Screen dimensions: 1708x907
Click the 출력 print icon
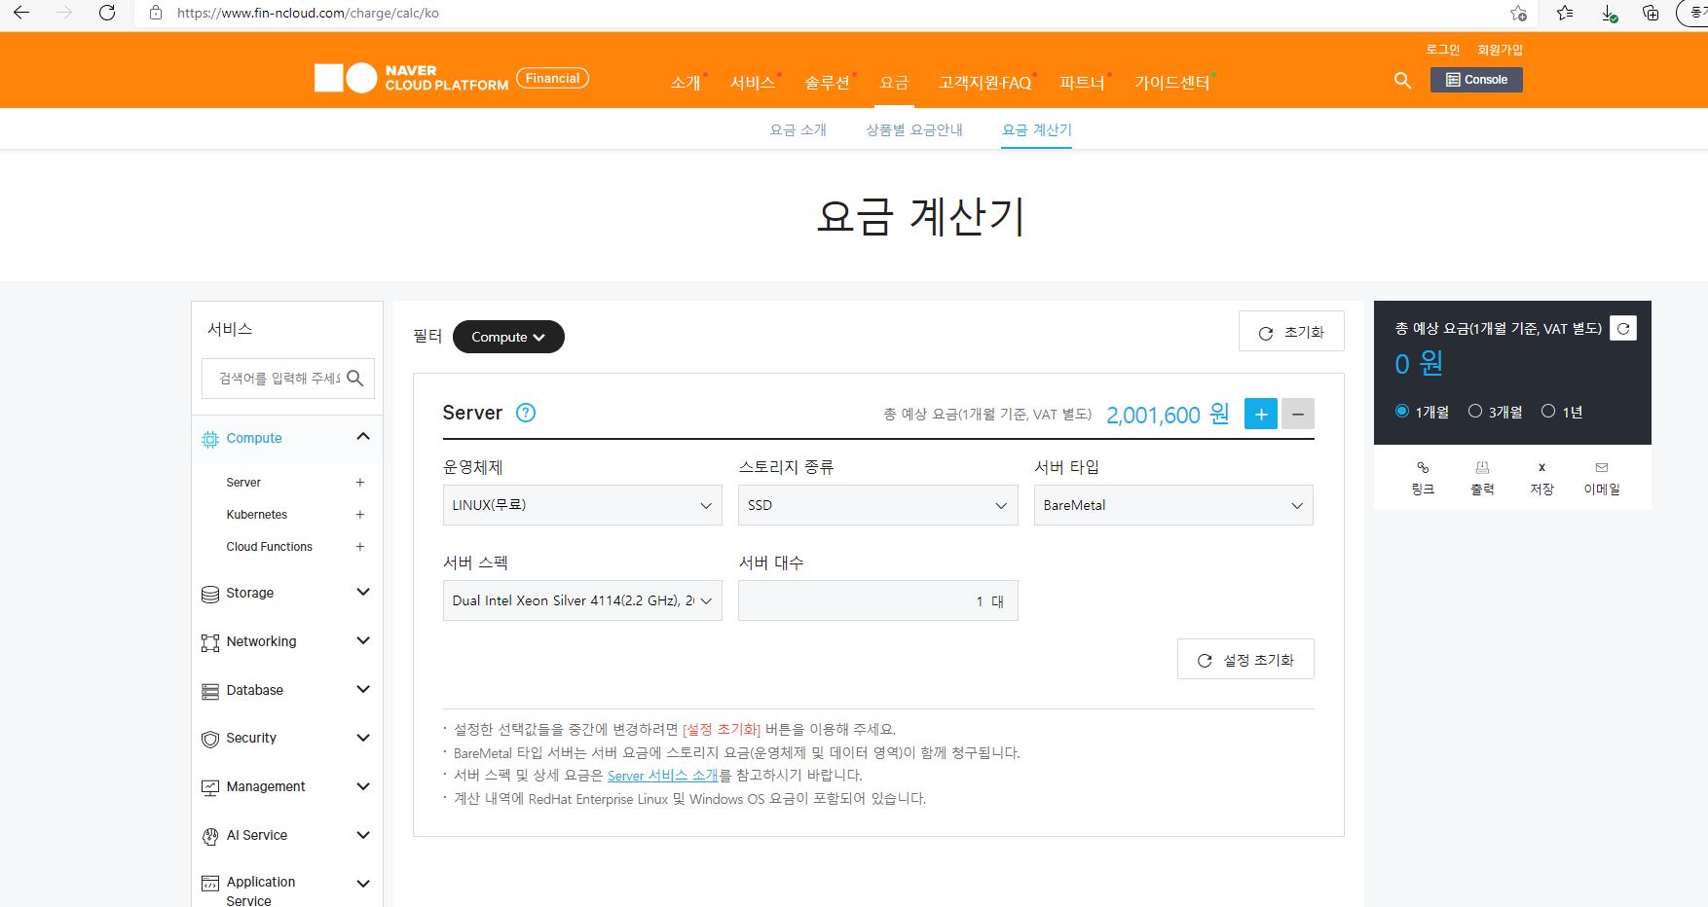coord(1482,468)
